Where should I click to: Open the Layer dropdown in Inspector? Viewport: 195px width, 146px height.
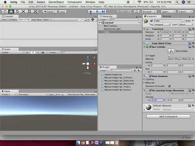point(186,24)
